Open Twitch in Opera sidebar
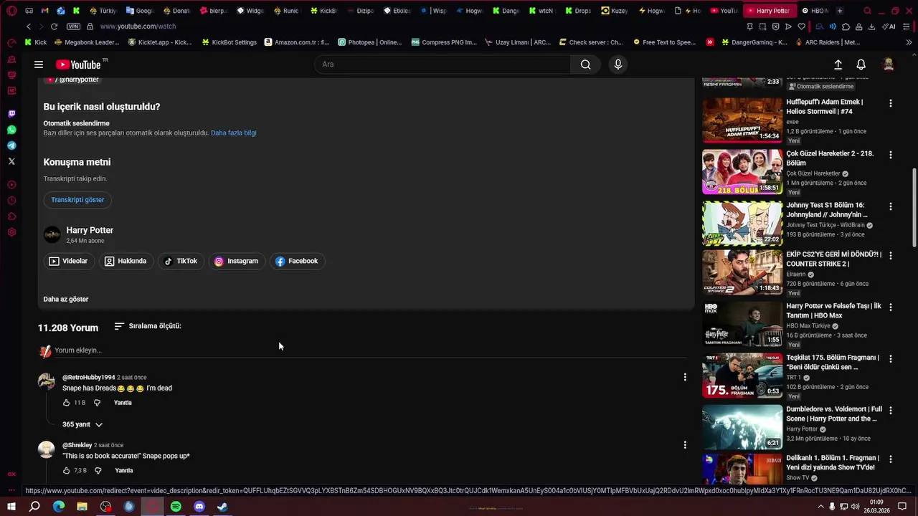Image resolution: width=918 pixels, height=516 pixels. pos(11,114)
